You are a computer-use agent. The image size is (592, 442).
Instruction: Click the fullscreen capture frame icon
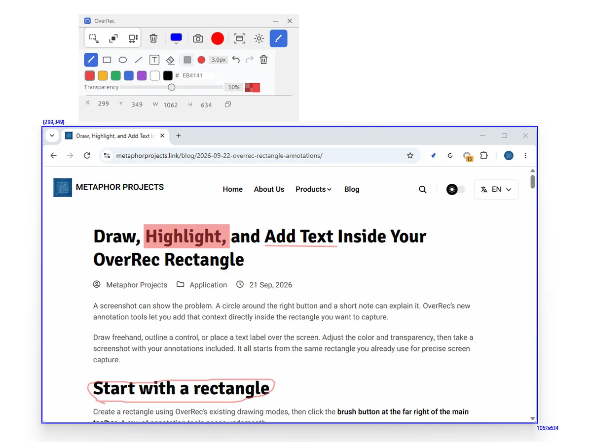tap(239, 38)
